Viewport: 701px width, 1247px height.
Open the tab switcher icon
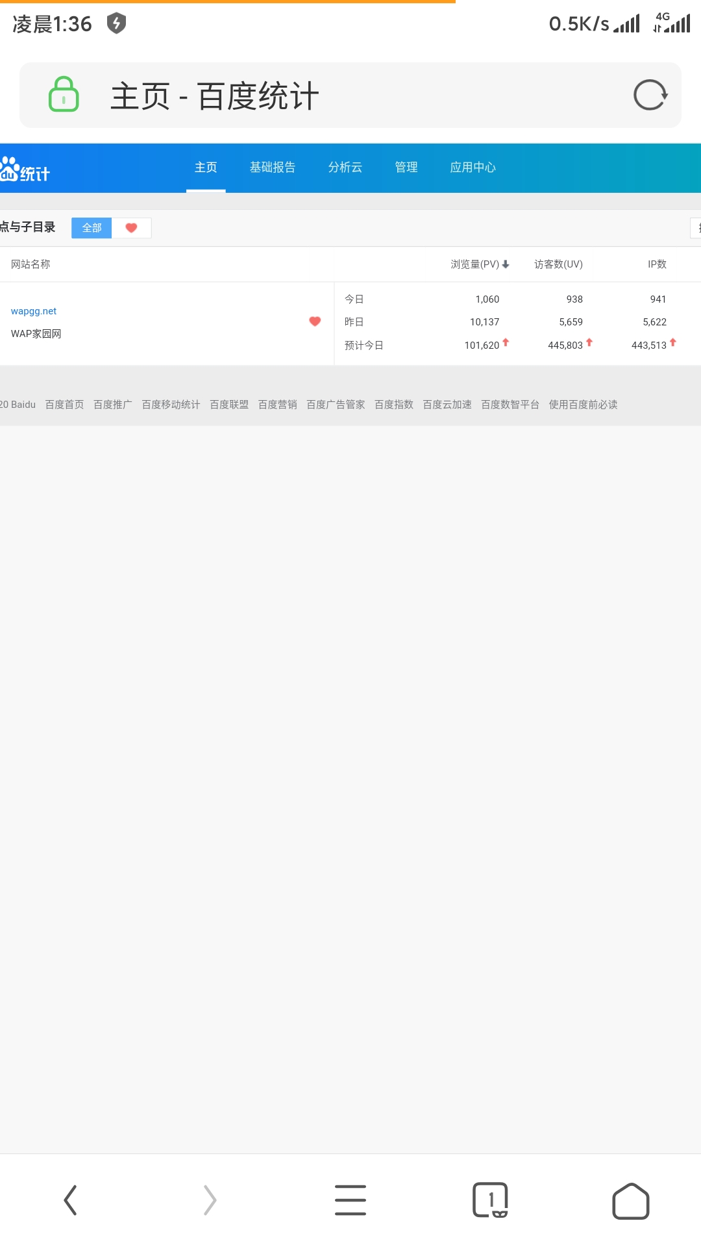490,1200
